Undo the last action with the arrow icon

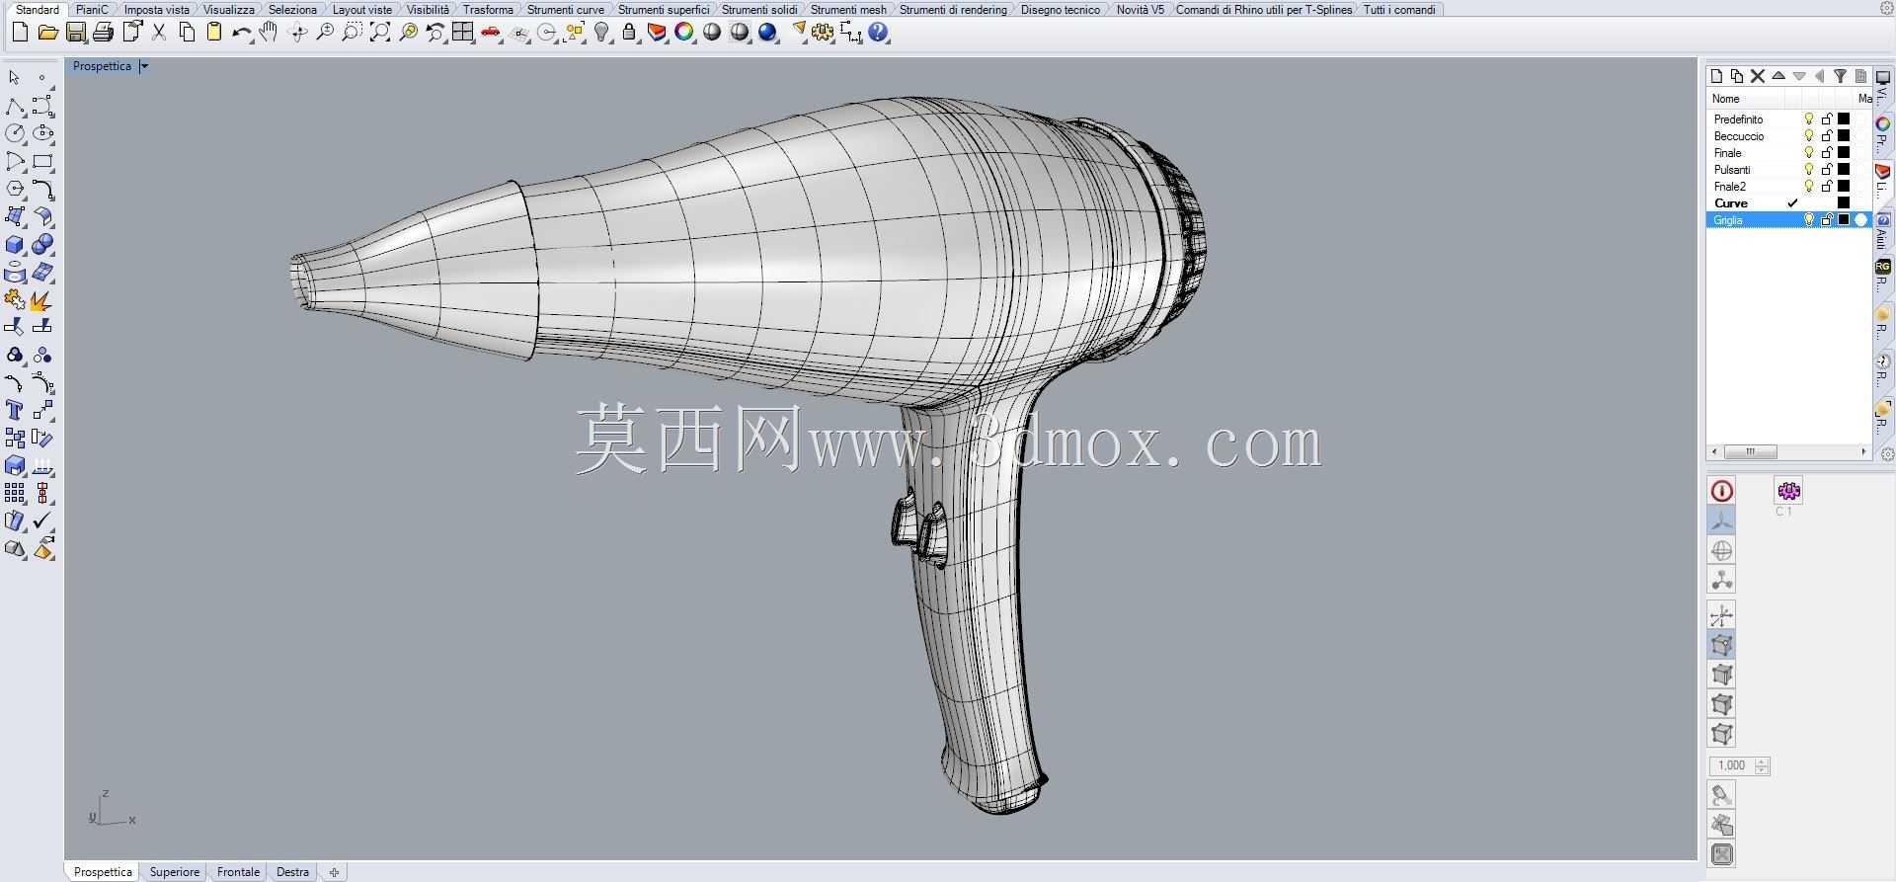[x=241, y=33]
